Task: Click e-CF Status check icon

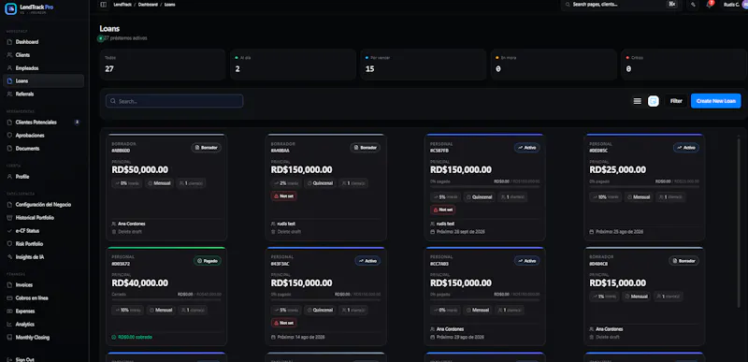Action: pos(9,231)
